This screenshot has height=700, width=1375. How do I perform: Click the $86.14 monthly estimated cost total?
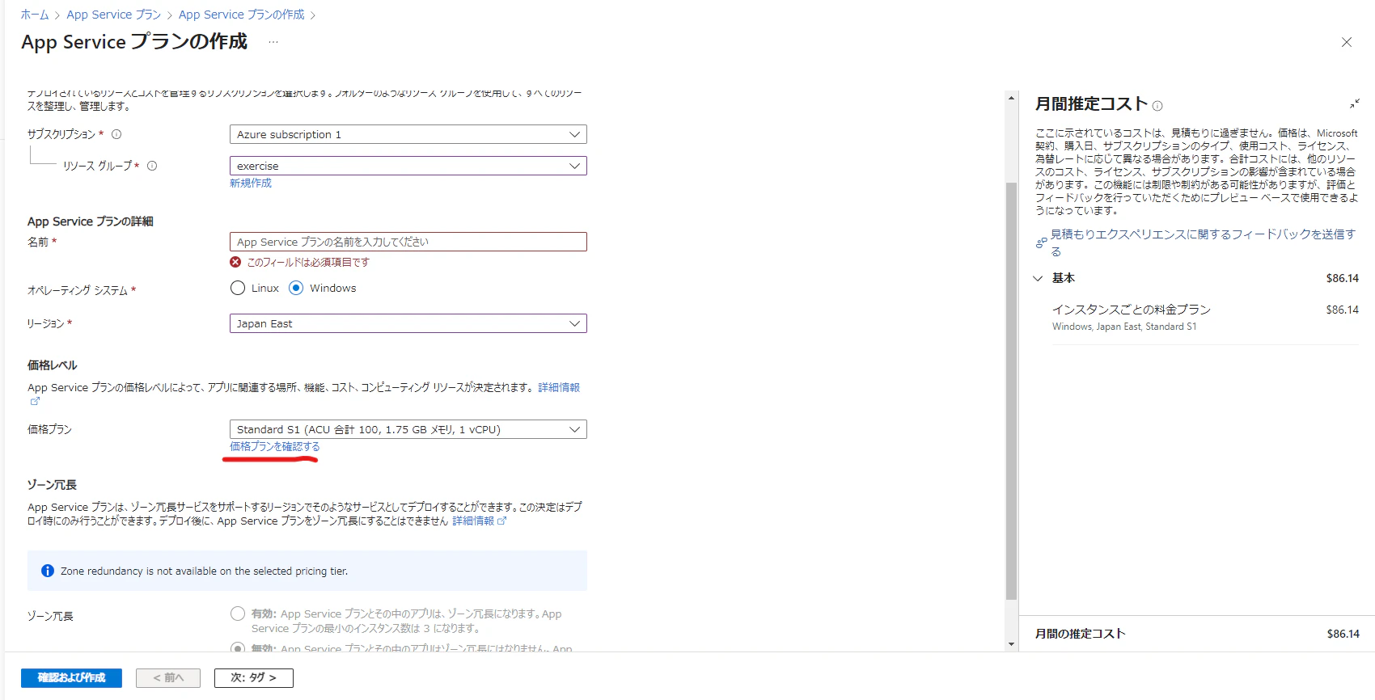1343,634
